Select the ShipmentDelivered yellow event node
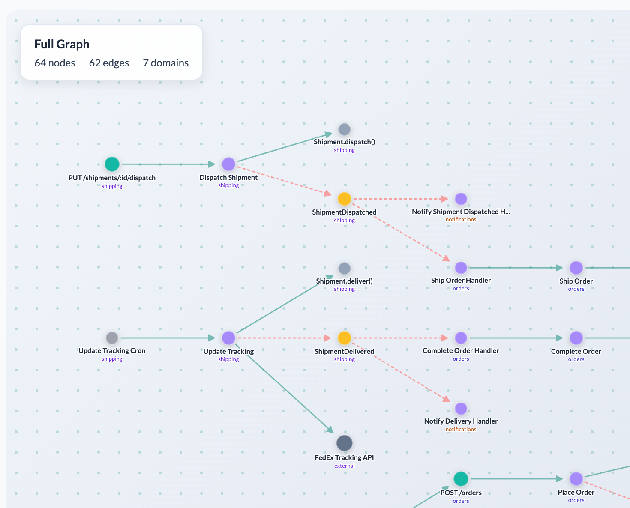Screen dimensions: 630x508 click(344, 338)
